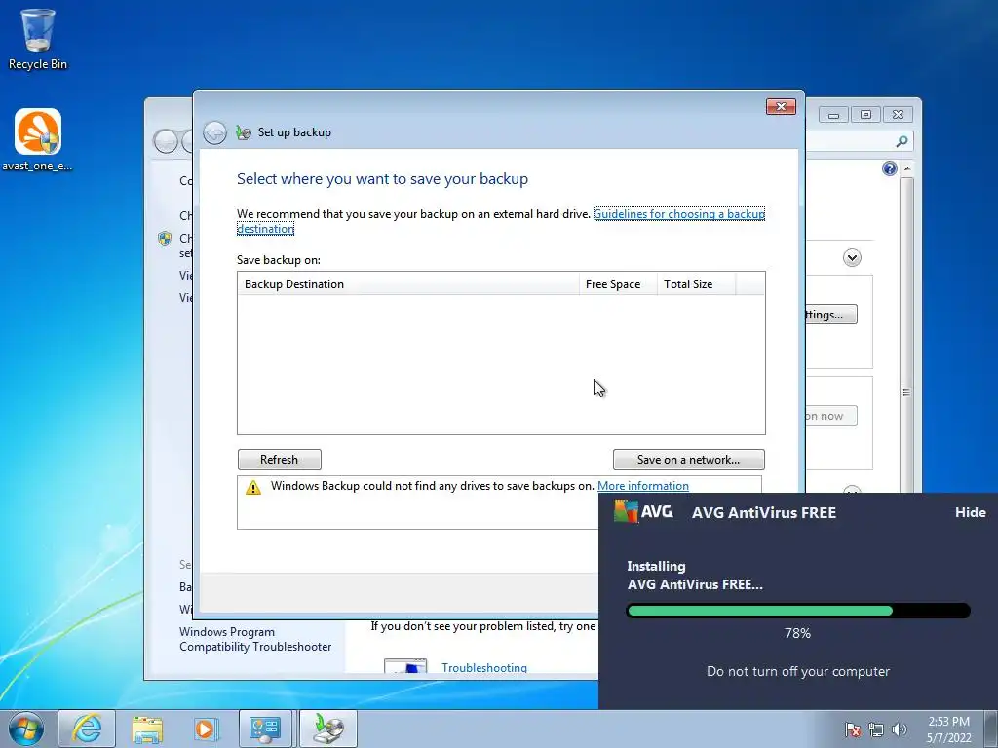The image size is (998, 748).
Task: Click the Action Center vertical scrollbar thumb
Action: [x=906, y=392]
